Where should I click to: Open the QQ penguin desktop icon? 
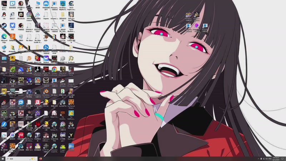[x=4, y=15]
